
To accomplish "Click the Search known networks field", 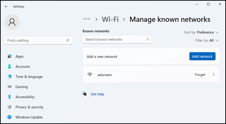I will [x=117, y=40].
